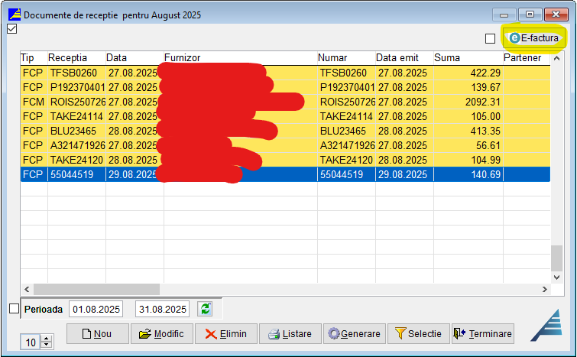
Task: Create new document with Nou
Action: 97,334
